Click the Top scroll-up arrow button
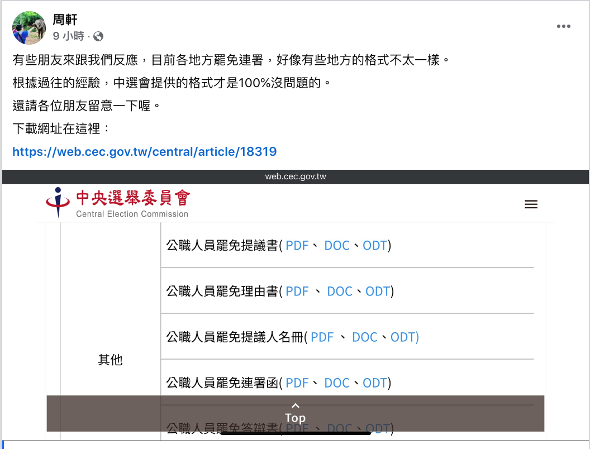 [295, 413]
